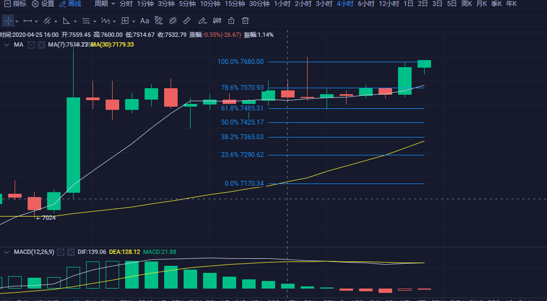Image resolution: width=547 pixels, height=301 pixels.
Task: Select the rectangle shape drawing tool
Action: 125,21
